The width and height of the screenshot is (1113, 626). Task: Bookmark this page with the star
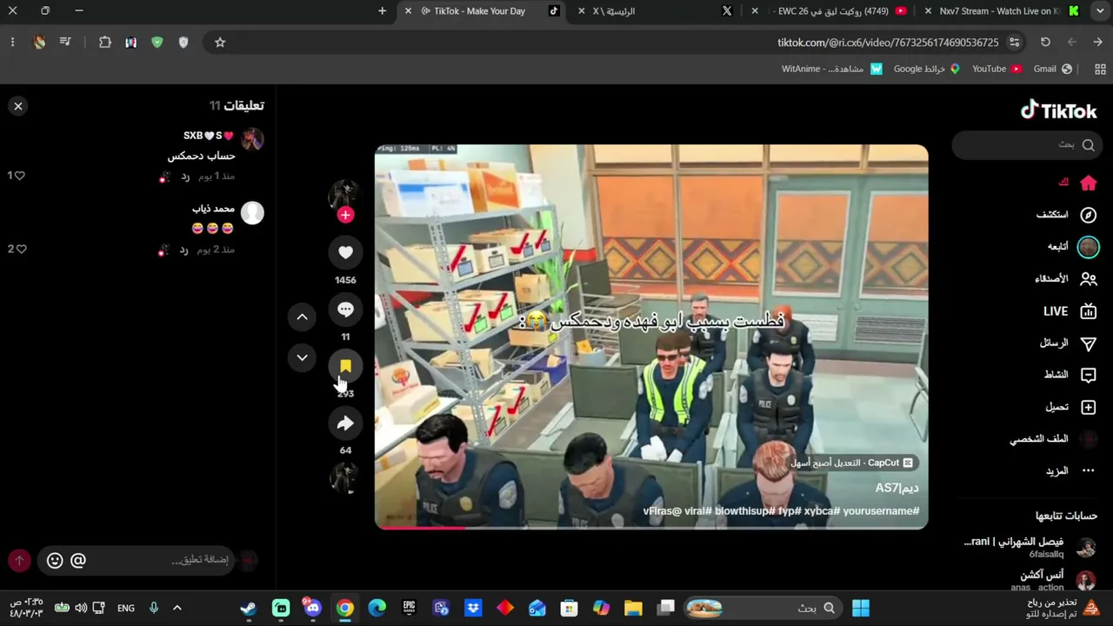[220, 42]
